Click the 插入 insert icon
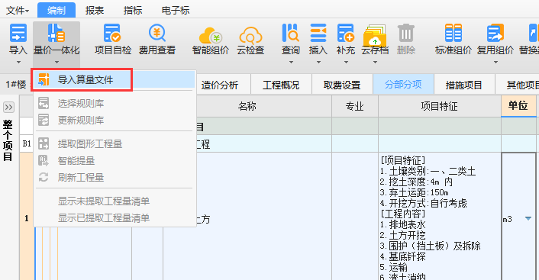This screenshot has width=539, height=280. coord(318,33)
